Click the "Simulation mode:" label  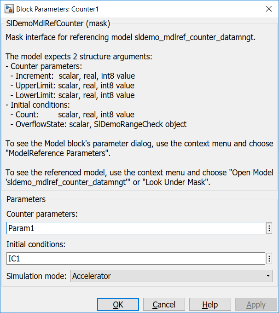37,276
